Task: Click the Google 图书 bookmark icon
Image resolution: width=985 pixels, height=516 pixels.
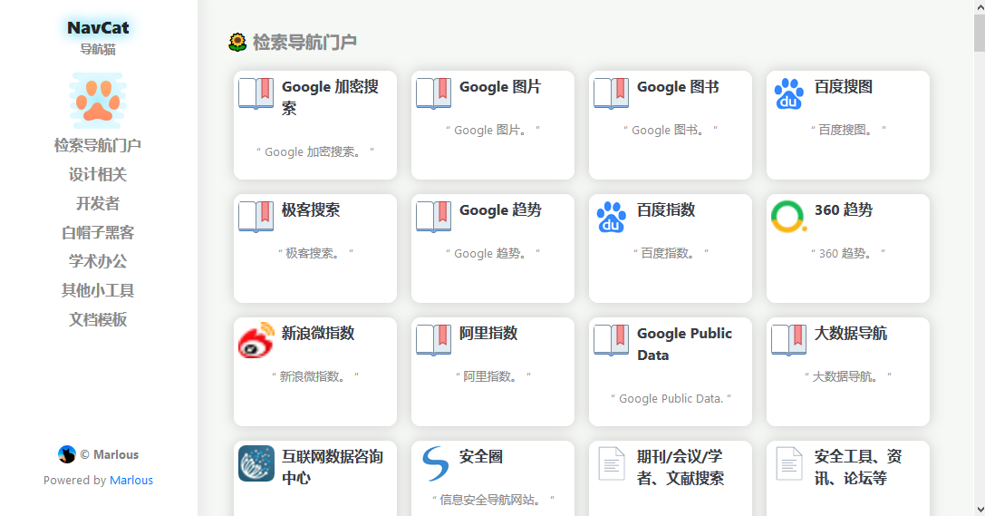Action: (612, 93)
